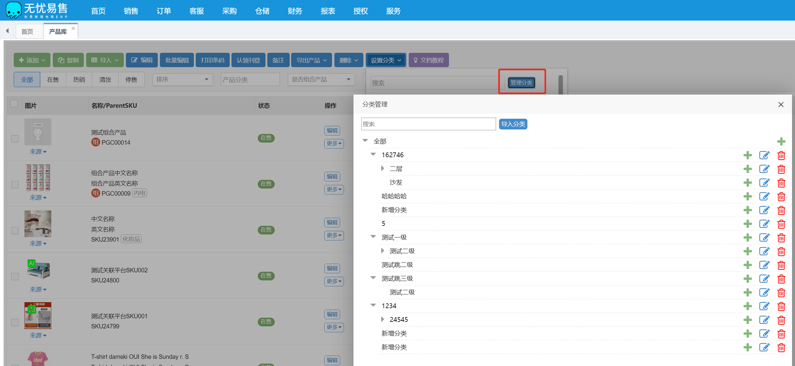The height and width of the screenshot is (366, 795).
Task: Focus the 分类管理 search field
Action: point(428,124)
